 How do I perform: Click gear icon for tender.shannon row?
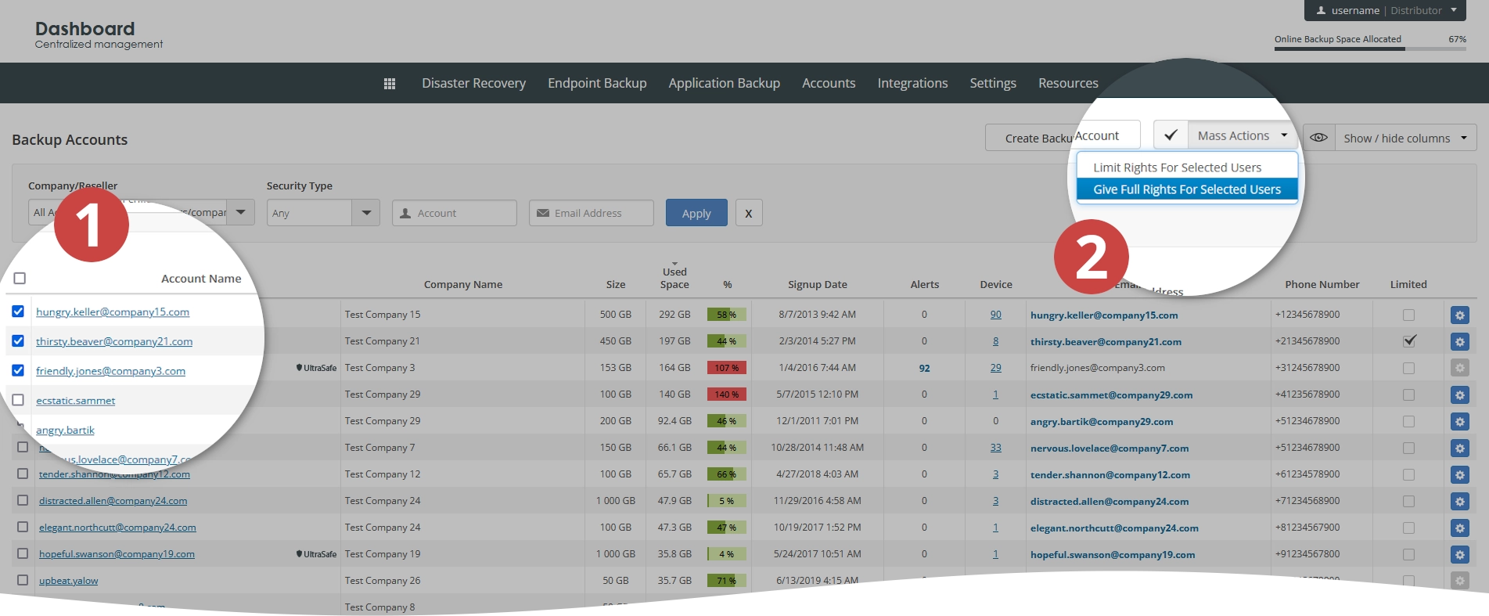[1459, 475]
